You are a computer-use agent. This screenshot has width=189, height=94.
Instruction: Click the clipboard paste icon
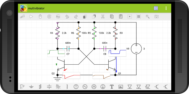[121, 16]
